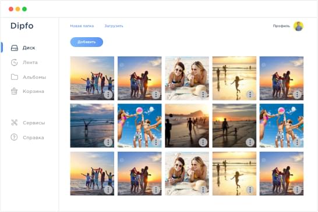Open the Профиль menu label

(281, 26)
